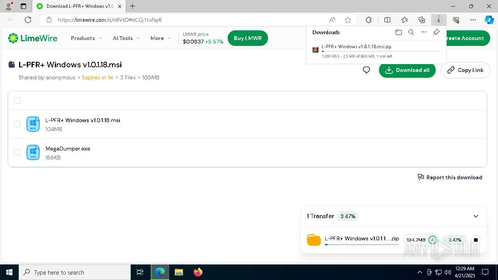Open a new tab
This screenshot has width=498, height=280.
point(133,6)
